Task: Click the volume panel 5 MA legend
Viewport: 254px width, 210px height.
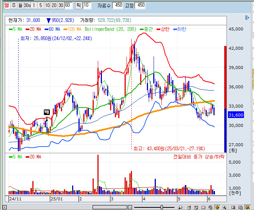Action: [x=15, y=157]
